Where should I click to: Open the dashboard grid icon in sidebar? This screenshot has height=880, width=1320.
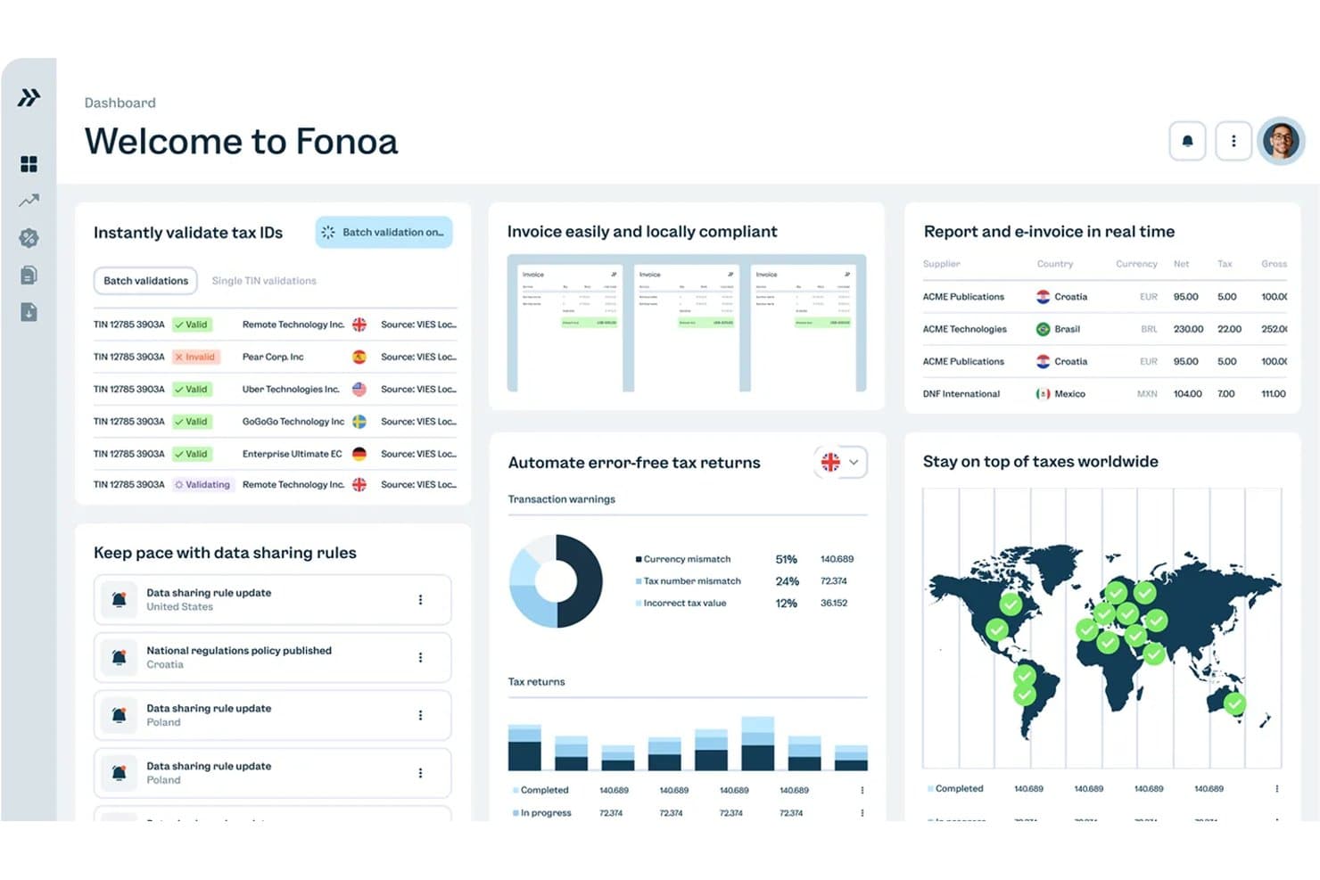(x=29, y=164)
